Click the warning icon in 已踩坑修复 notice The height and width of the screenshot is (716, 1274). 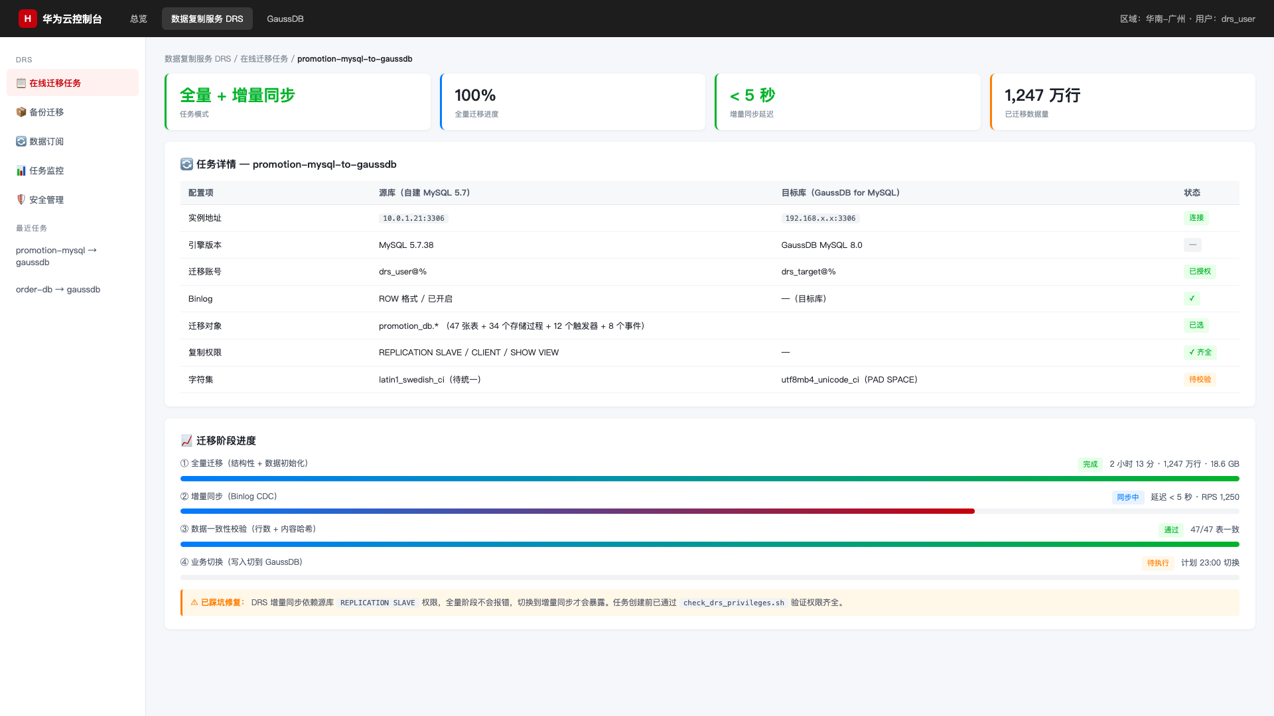(x=194, y=603)
